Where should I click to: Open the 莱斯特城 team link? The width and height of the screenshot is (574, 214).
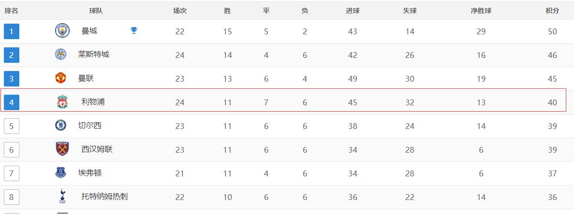pos(93,55)
